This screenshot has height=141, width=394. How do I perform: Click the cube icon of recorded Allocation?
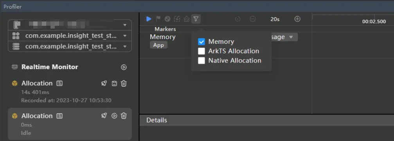[x=15, y=84]
